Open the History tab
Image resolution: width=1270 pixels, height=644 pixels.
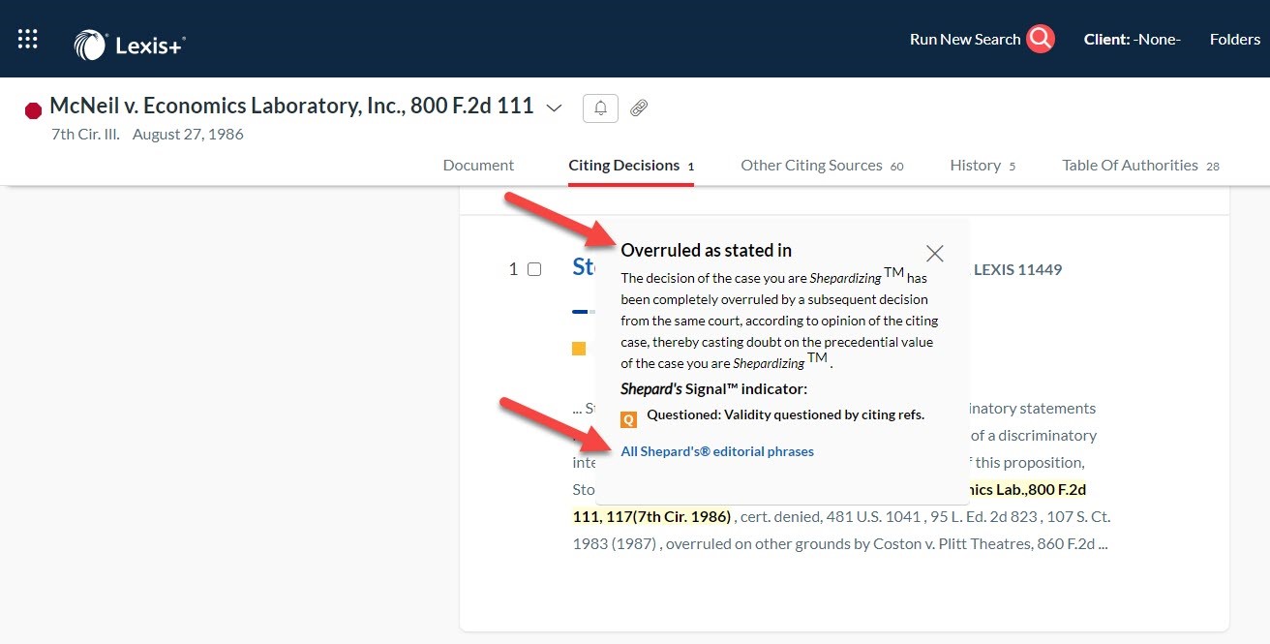[x=983, y=165]
